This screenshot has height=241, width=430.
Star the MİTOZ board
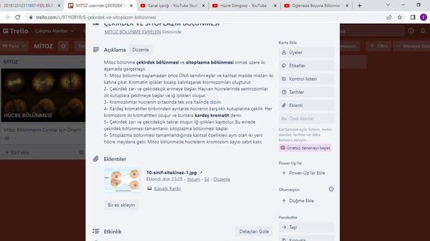point(63,46)
